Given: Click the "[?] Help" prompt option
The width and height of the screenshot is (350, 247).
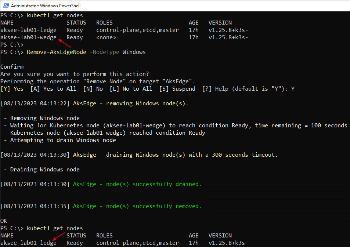Looking at the screenshot, I should tap(215, 89).
